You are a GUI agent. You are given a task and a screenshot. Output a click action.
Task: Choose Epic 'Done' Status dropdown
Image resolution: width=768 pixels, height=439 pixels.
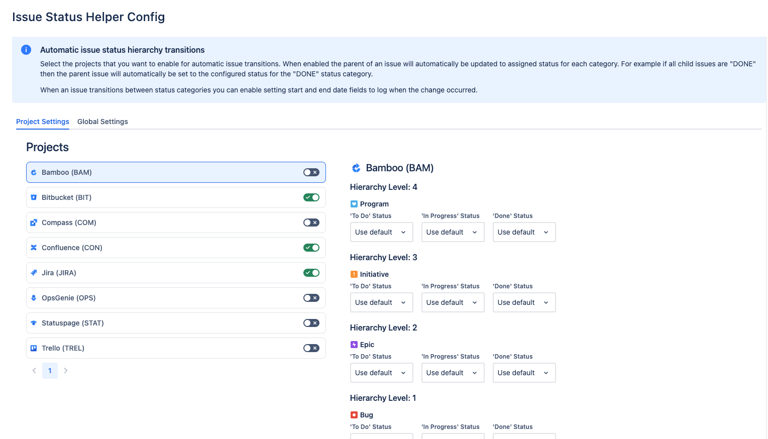tap(524, 373)
